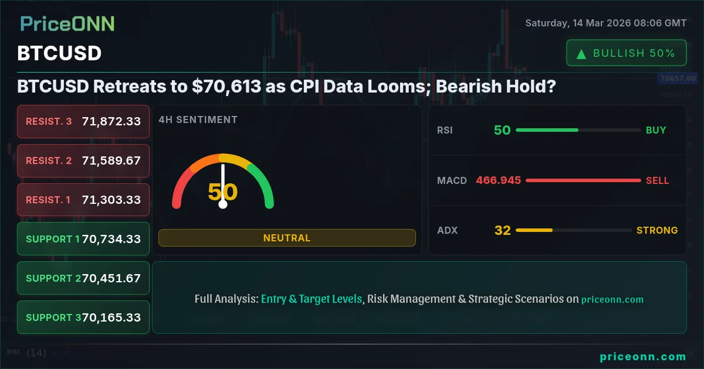Click the 4H SENTIMENT label
The height and width of the screenshot is (369, 704).
click(198, 119)
